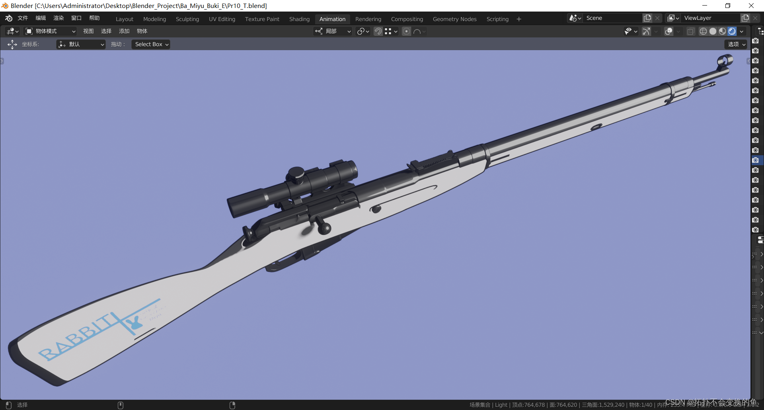The image size is (764, 410).
Task: Collapse the down-pointing chevron panel in sidebar
Action: click(761, 332)
